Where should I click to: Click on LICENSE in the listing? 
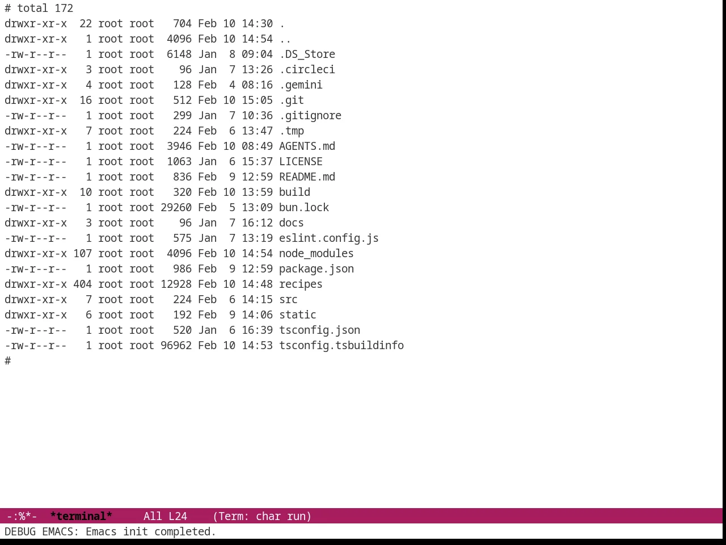[x=301, y=161]
